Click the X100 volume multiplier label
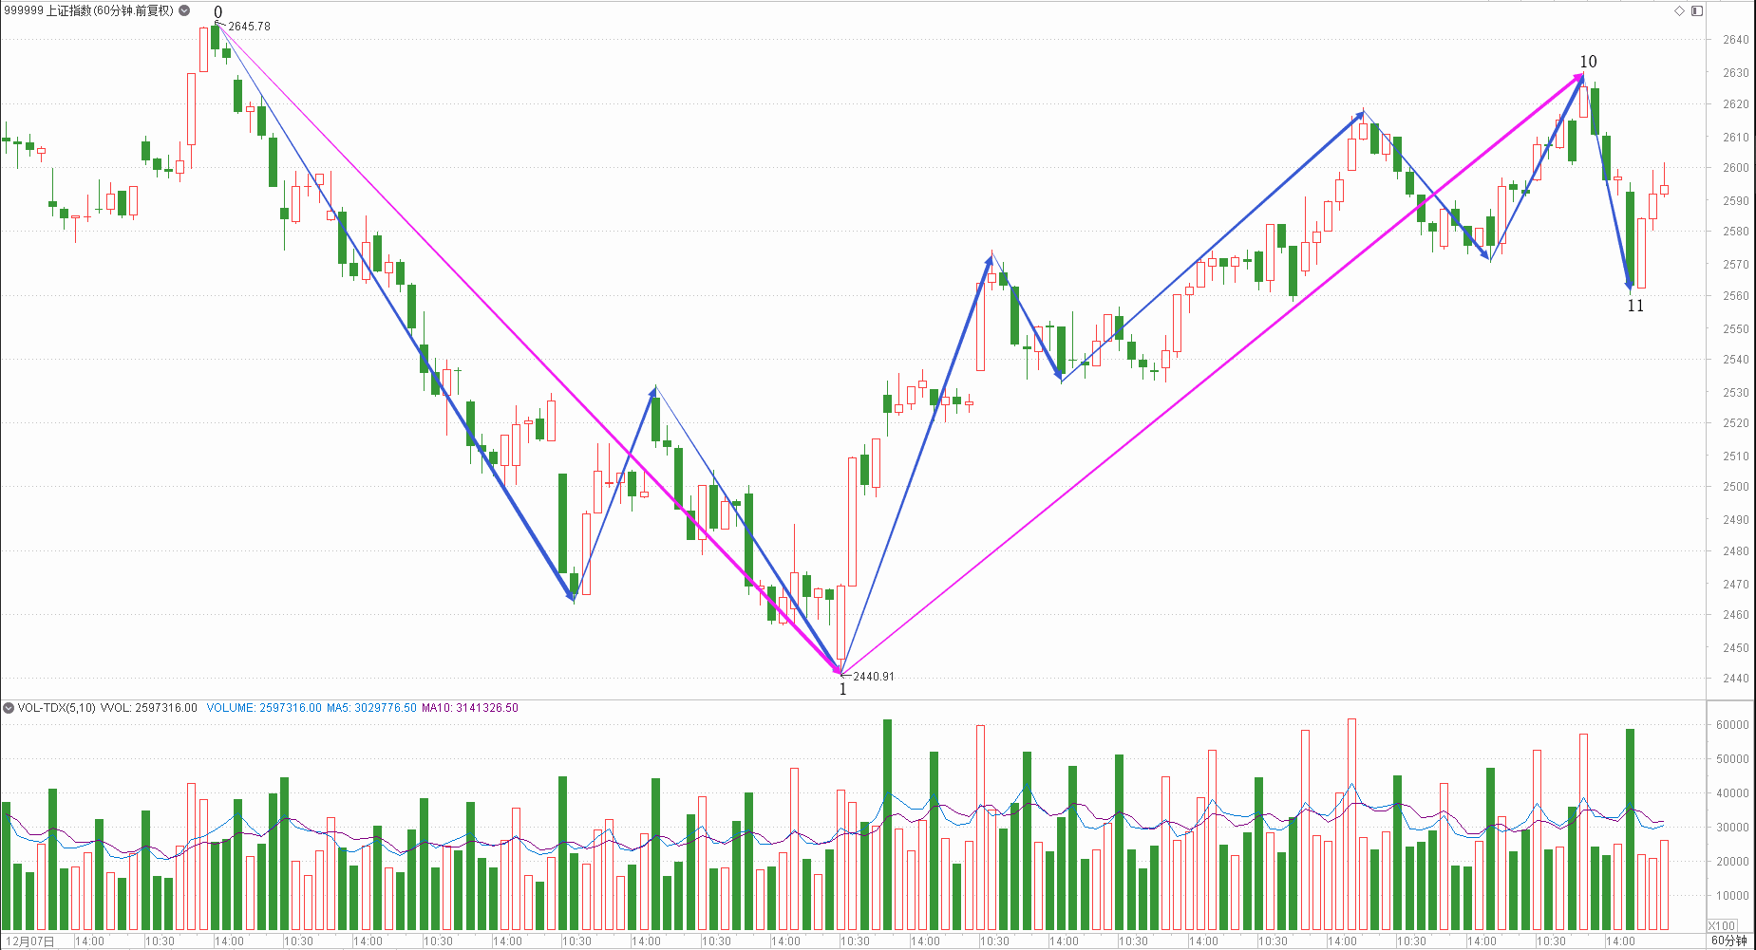This screenshot has height=950, width=1756. pyautogui.click(x=1722, y=925)
